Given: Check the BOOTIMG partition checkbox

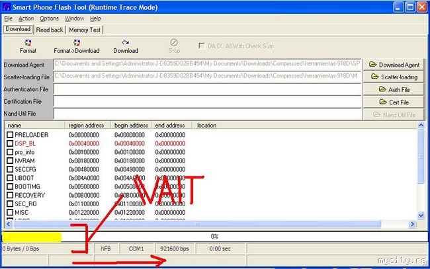Looking at the screenshot, I should (10, 186).
